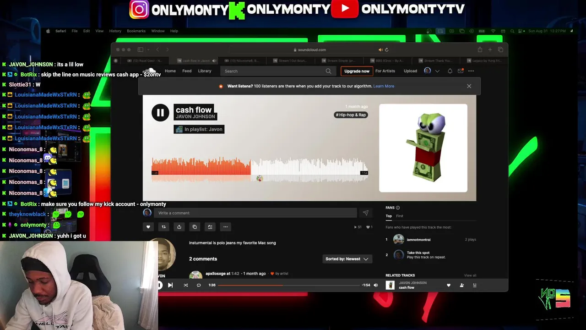Click the add to Next Up icon below the track
Viewport: 586px width, 330px height.
[210, 227]
